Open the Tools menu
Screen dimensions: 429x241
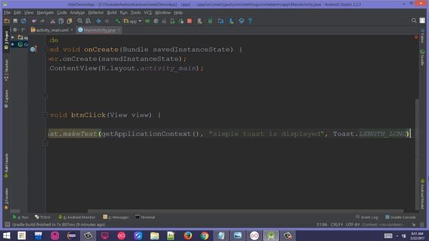pyautogui.click(x=135, y=13)
